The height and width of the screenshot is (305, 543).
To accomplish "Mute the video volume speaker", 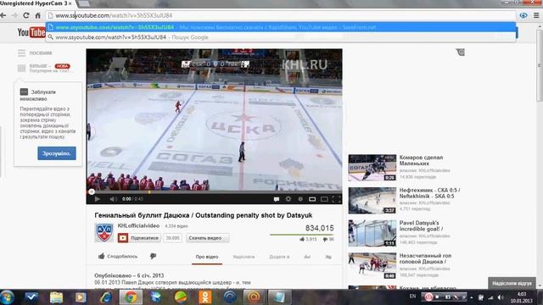I will (x=113, y=199).
